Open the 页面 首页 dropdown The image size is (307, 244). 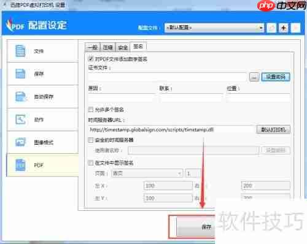tap(147, 173)
